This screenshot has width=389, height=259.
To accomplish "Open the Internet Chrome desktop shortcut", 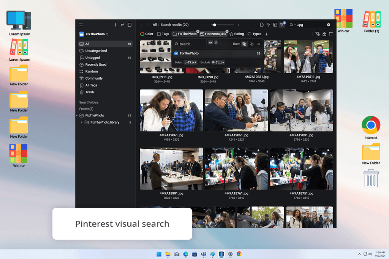I will click(371, 128).
